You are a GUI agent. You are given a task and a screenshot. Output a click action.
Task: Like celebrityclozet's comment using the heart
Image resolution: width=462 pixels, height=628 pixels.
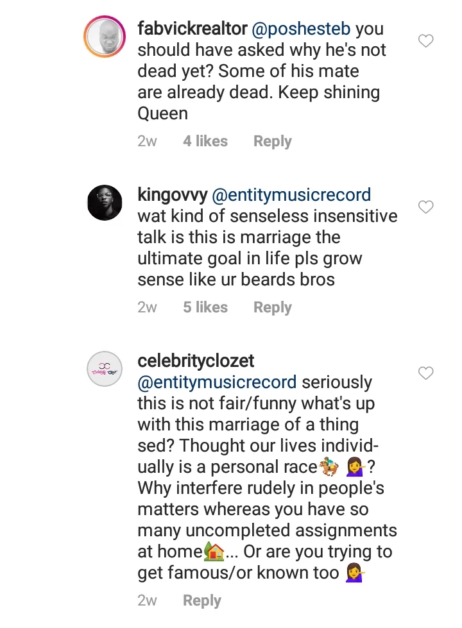tap(425, 373)
